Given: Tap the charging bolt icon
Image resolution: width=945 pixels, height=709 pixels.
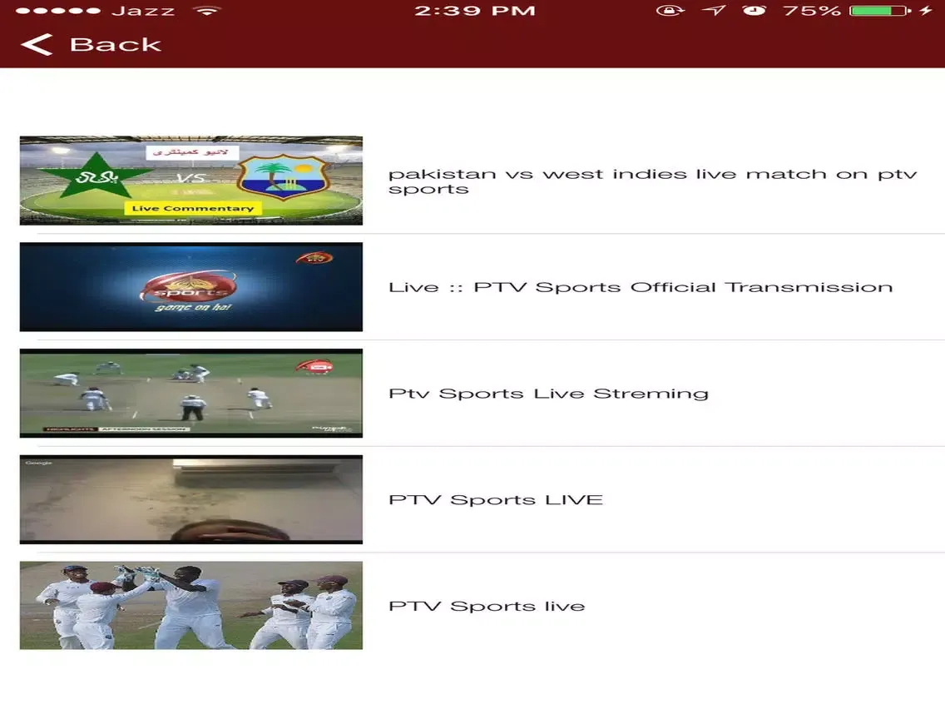Looking at the screenshot, I should click(x=927, y=10).
